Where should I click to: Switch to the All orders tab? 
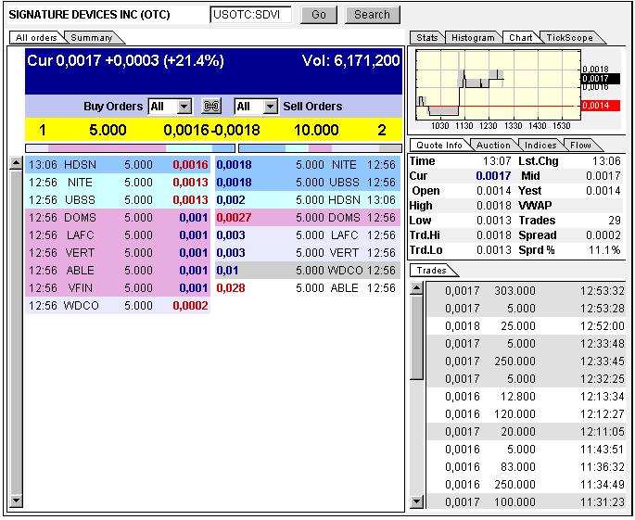36,38
